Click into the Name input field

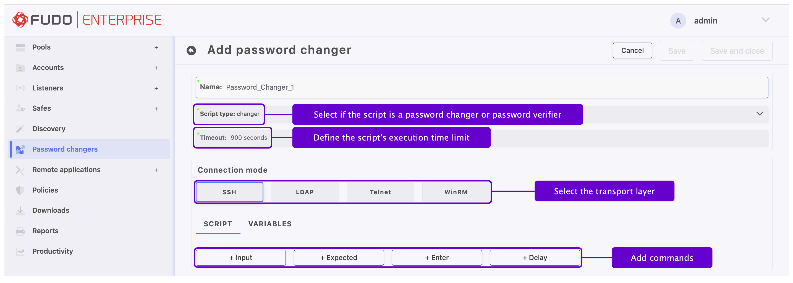point(482,87)
